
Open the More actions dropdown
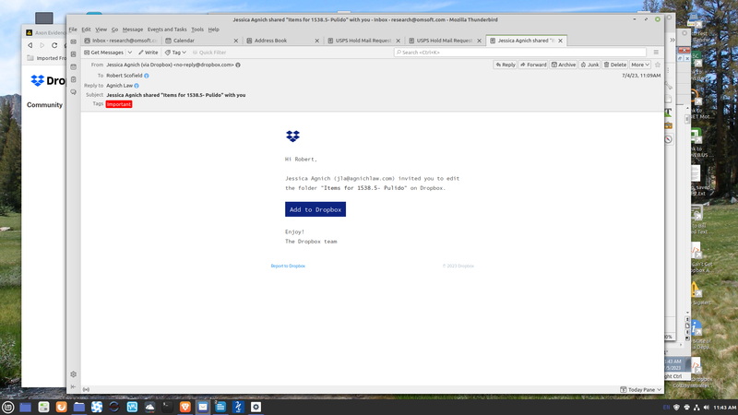coord(640,65)
